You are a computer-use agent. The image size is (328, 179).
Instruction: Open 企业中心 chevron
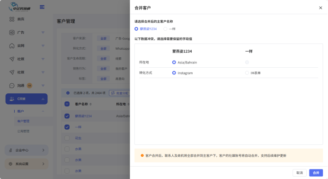point(43,150)
